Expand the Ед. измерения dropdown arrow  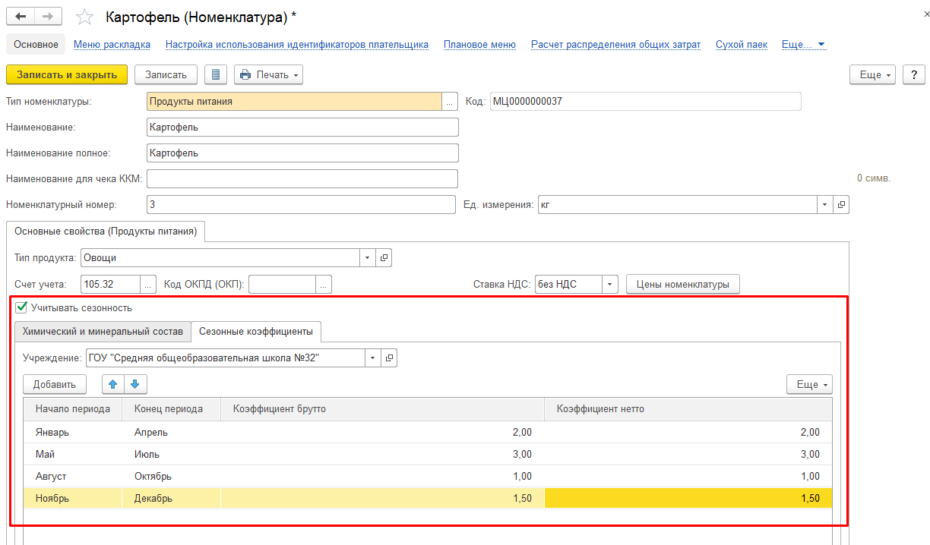point(826,205)
